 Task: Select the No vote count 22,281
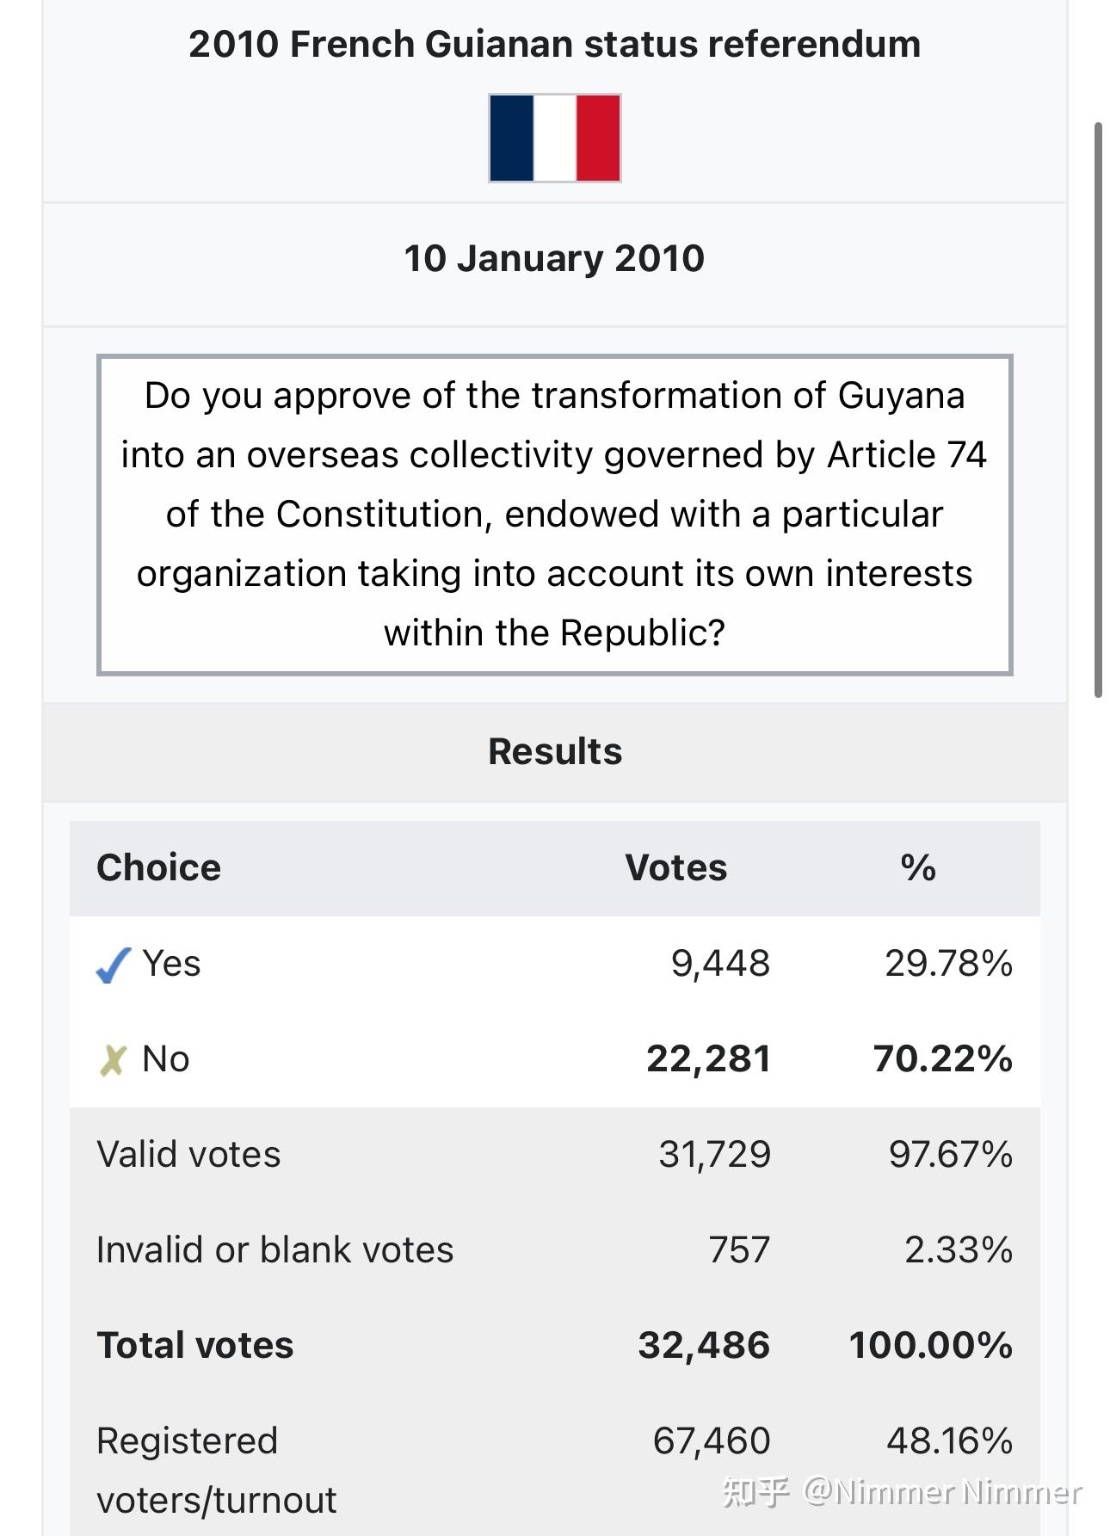pyautogui.click(x=709, y=1059)
